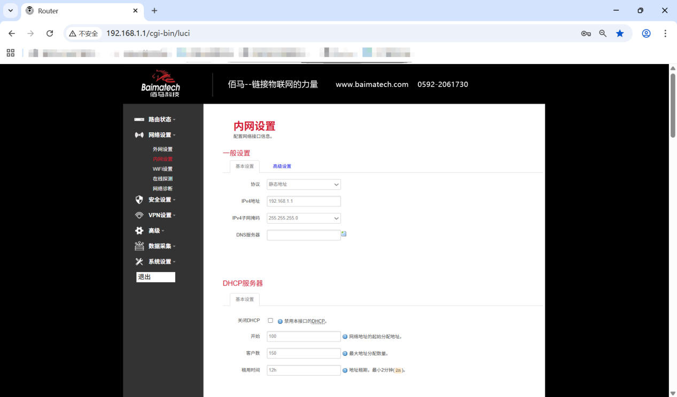The height and width of the screenshot is (397, 677).
Task: Select the 路由状态 router status icon
Action: coord(139,119)
